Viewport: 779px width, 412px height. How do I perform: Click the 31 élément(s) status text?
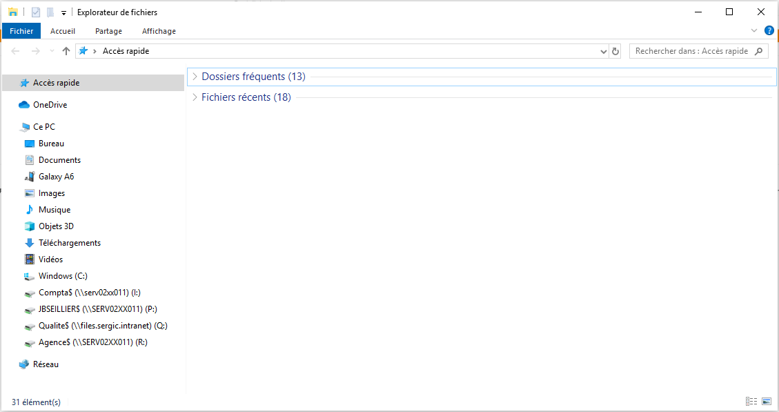(x=37, y=402)
